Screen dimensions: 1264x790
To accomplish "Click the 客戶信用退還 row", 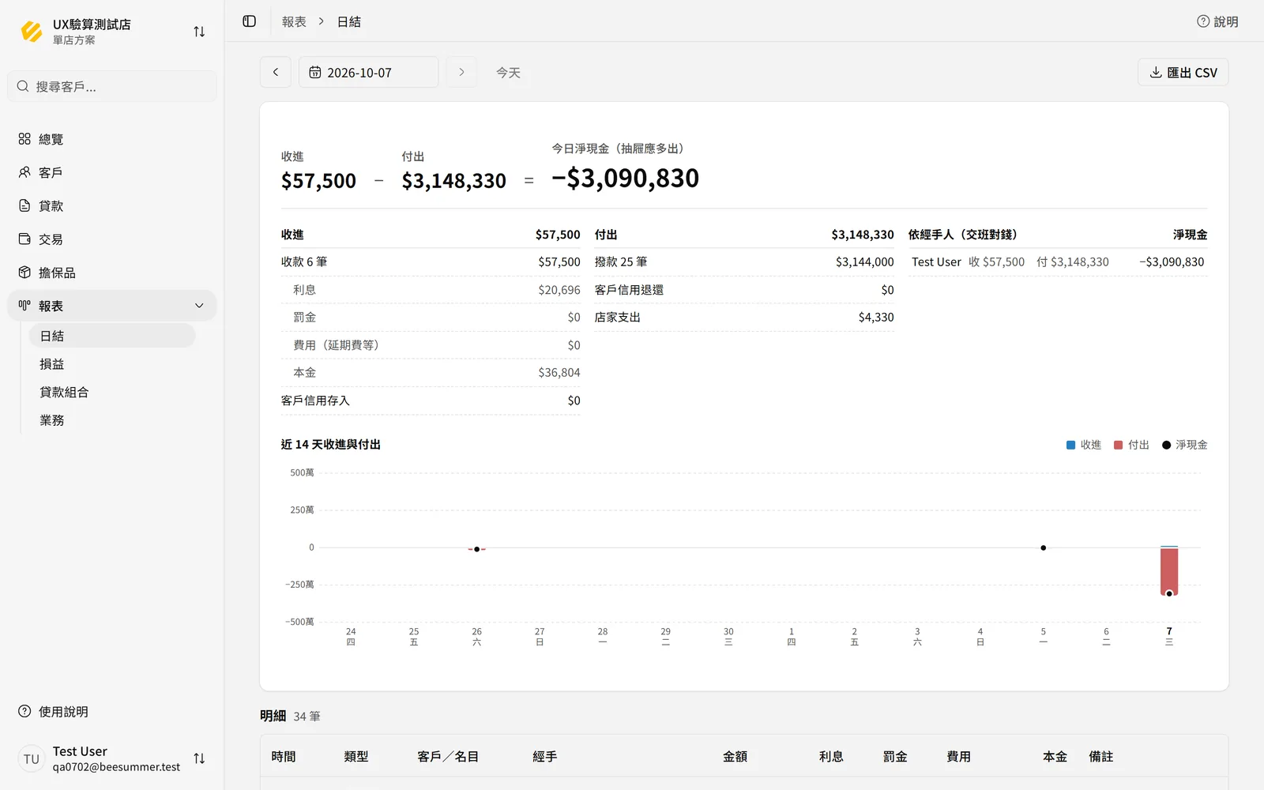I will click(x=744, y=290).
